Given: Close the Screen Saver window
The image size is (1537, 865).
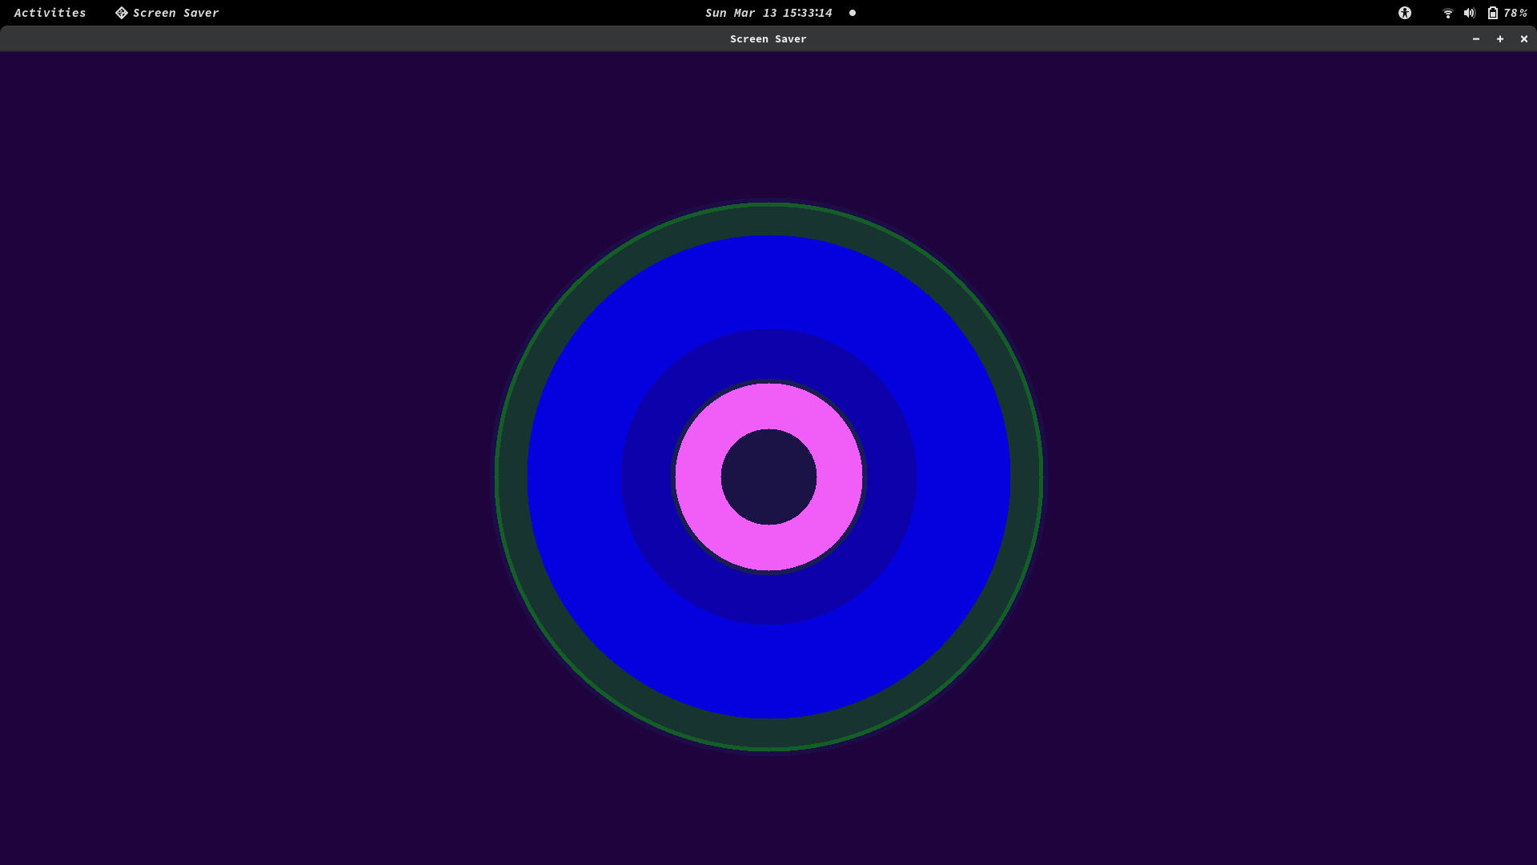Looking at the screenshot, I should point(1524,38).
